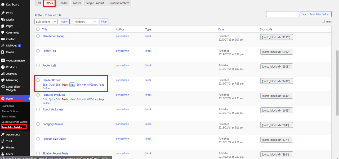Switch to the Footer tab
339x159 pixels.
(x=77, y=3)
